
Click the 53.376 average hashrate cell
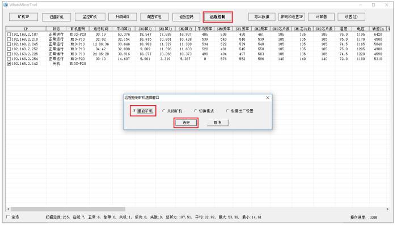point(124,34)
